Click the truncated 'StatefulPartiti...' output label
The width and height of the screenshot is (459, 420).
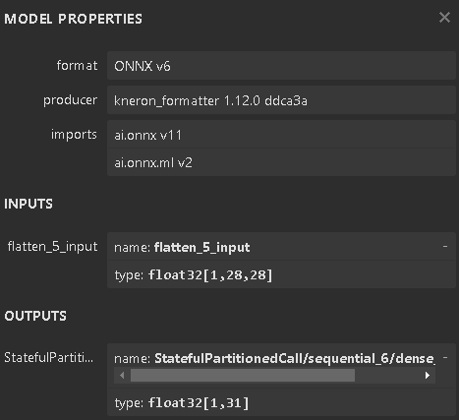click(x=49, y=357)
